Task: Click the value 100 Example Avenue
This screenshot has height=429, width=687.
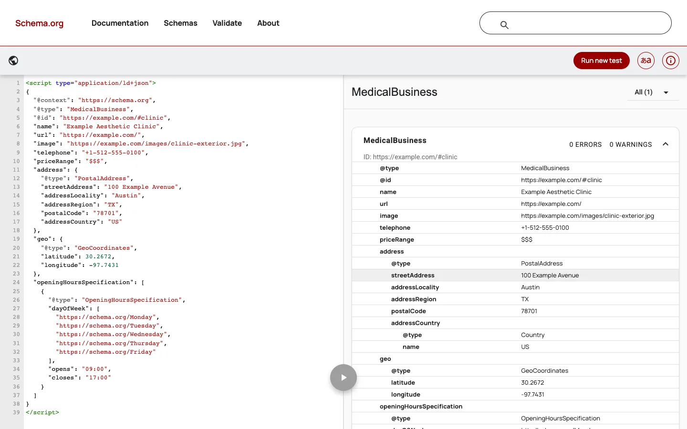Action: coord(550,275)
